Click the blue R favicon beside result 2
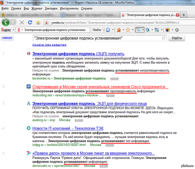 pos(29,86)
